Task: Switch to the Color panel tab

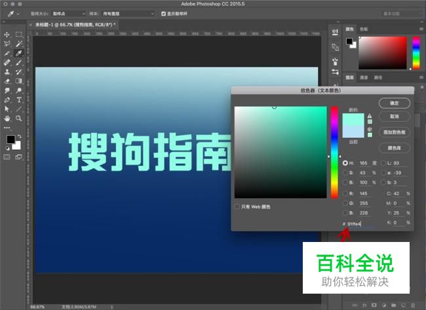Action: click(350, 29)
